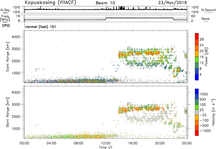The image size is (216, 149).
Task: Click the 04:00 time tick label
Action: (x=51, y=143)
